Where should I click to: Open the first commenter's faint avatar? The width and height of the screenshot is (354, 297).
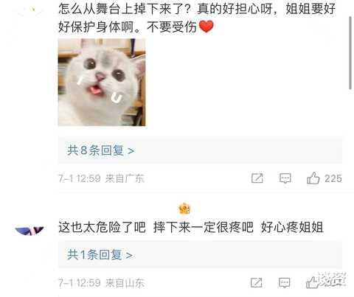click(29, 10)
